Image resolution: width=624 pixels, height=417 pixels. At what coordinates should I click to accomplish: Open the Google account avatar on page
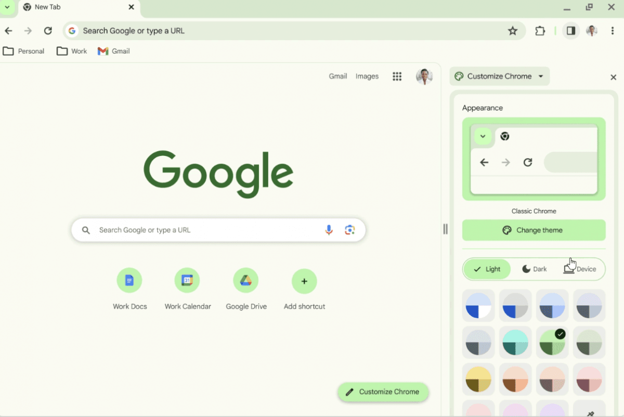click(424, 76)
